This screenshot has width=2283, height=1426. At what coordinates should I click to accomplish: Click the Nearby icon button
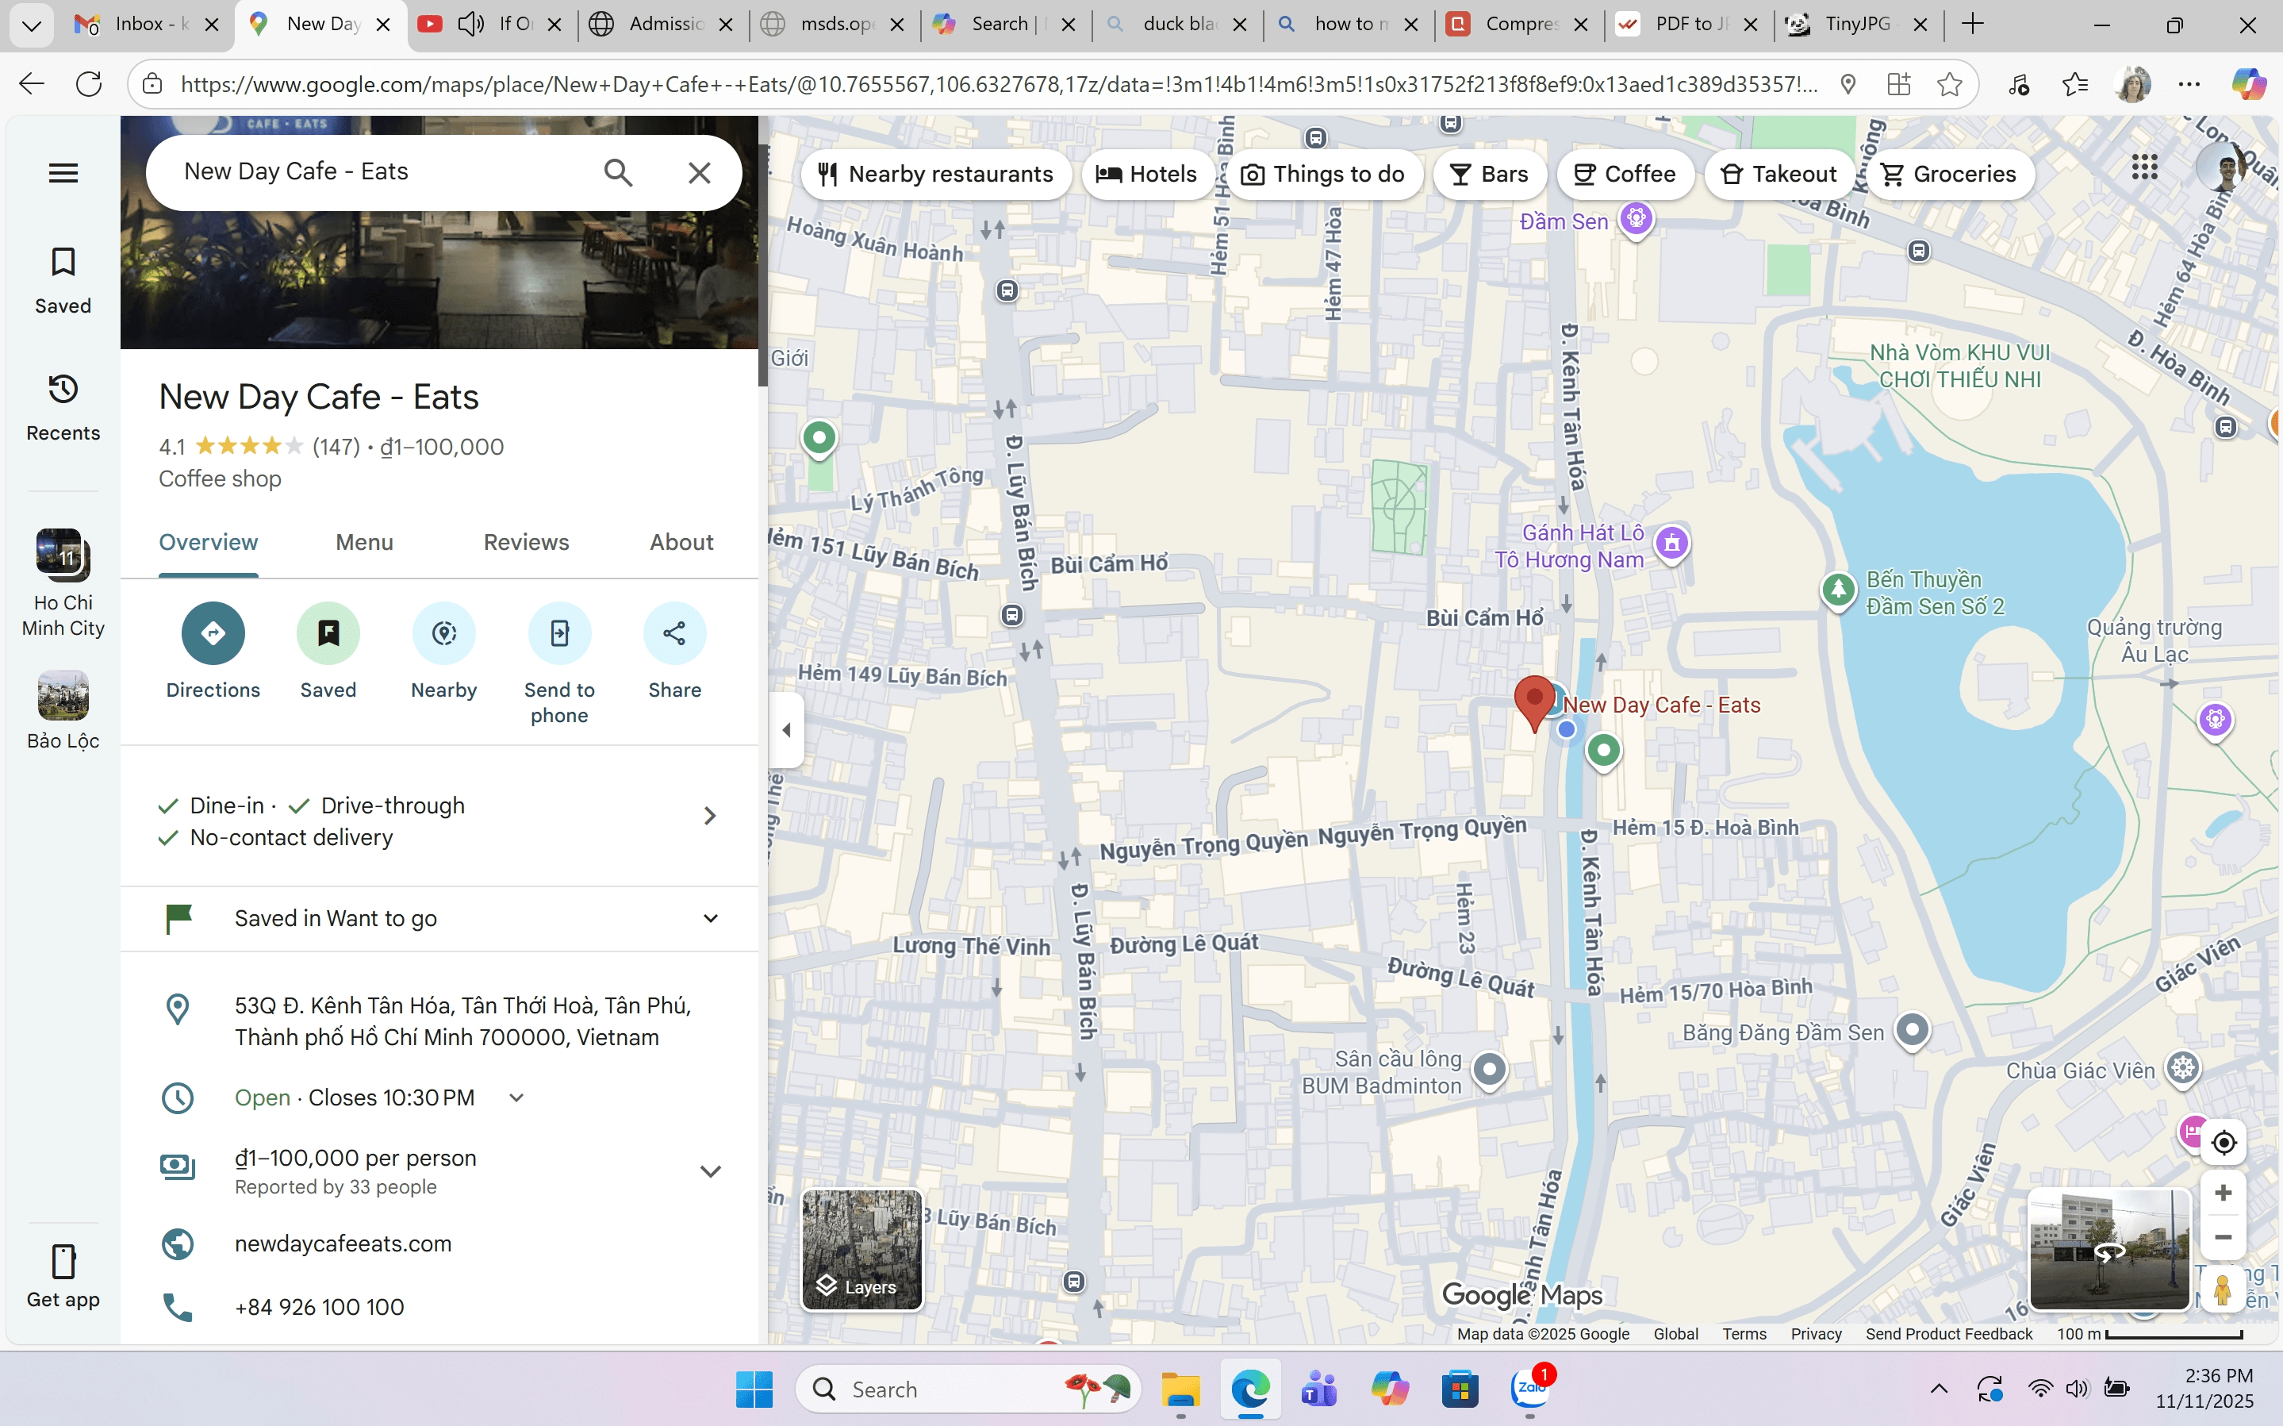point(444,632)
